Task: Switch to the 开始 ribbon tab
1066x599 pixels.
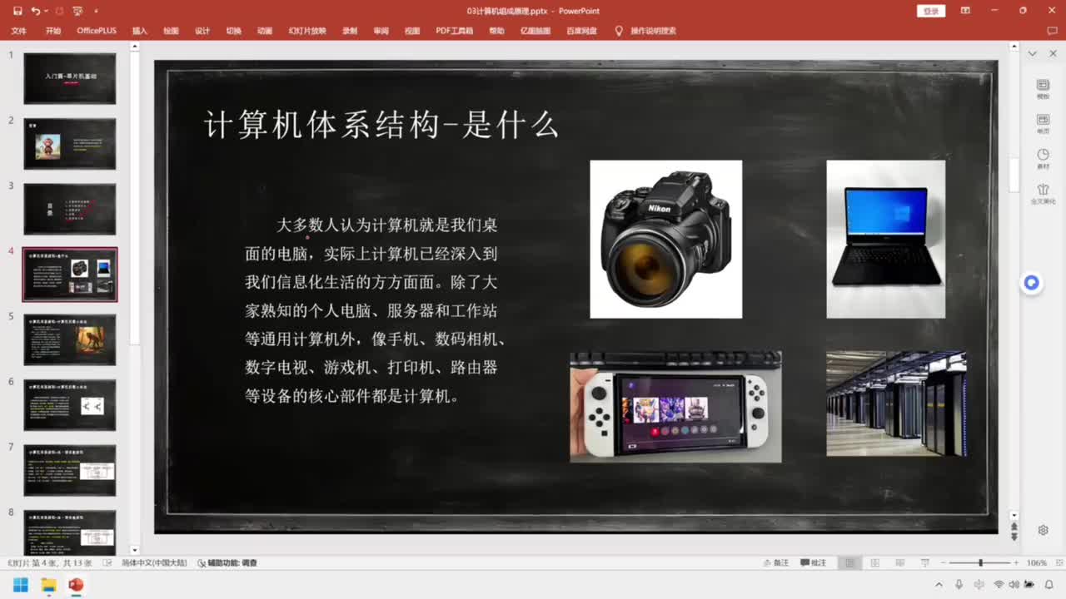Action: tap(53, 31)
